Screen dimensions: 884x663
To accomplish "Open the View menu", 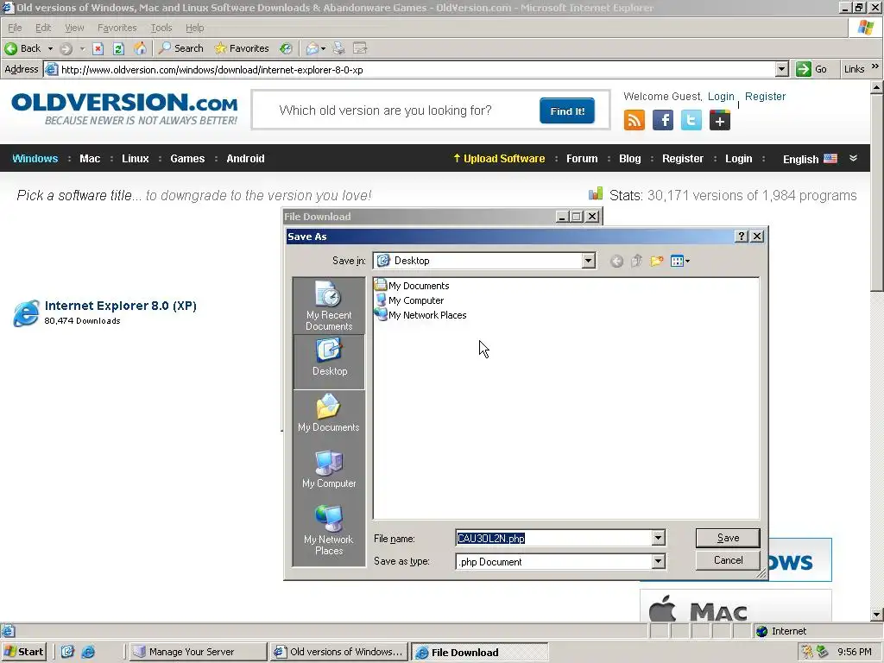I will (x=74, y=28).
